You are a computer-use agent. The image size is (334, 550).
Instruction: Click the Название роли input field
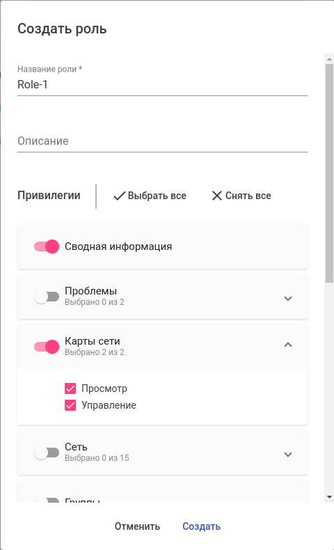162,84
